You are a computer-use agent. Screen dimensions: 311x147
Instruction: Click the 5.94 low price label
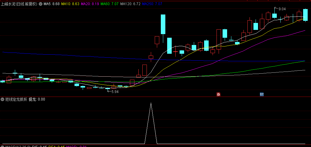click(x=115, y=92)
